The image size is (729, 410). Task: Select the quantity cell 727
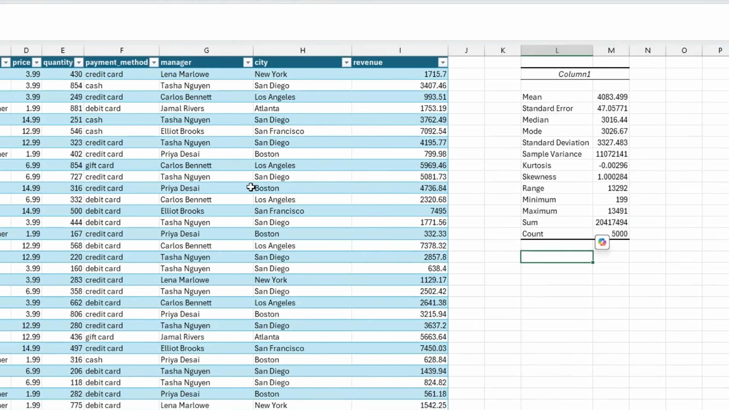pos(63,177)
